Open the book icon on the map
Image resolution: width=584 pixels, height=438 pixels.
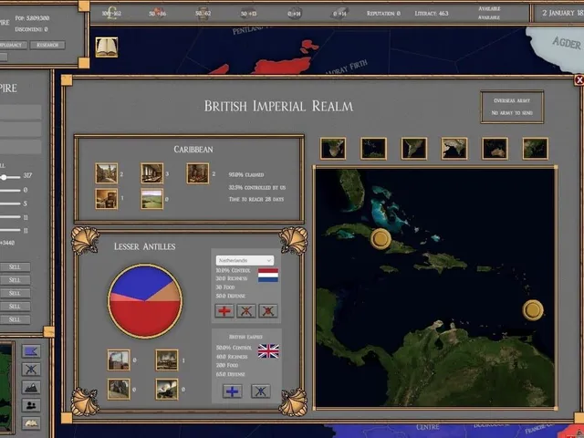(x=107, y=47)
